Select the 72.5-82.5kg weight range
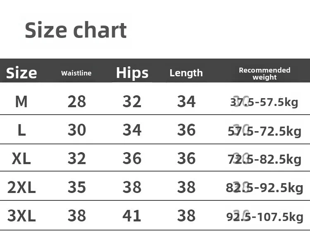This screenshot has width=310, height=247. point(265,159)
